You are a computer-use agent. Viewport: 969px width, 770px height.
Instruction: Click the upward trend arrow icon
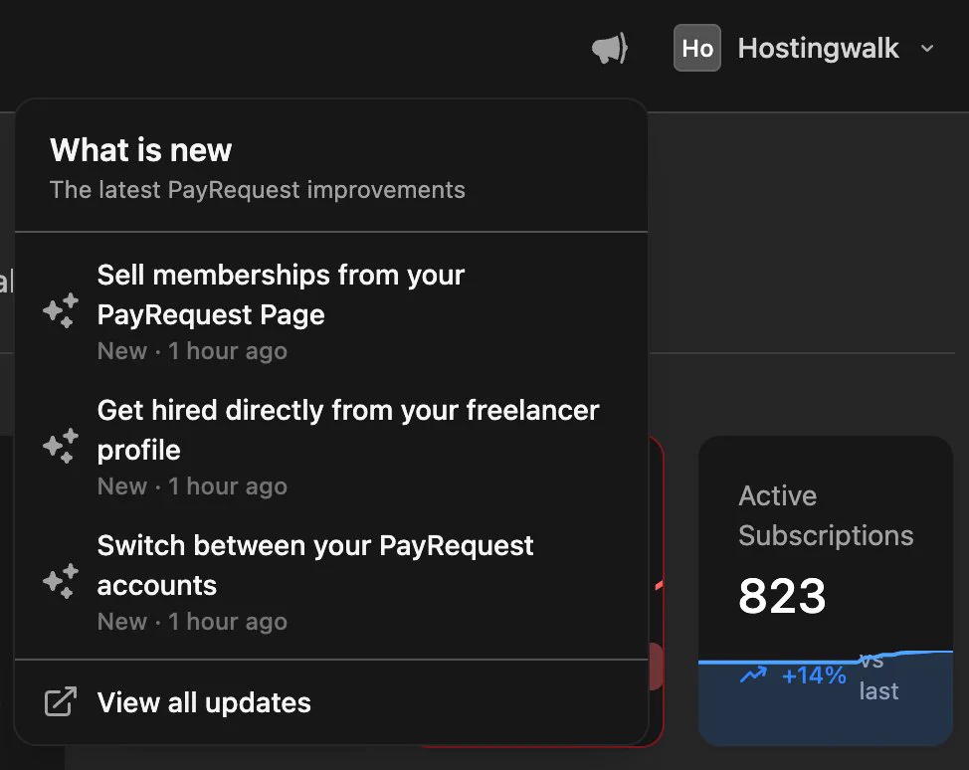coord(753,674)
